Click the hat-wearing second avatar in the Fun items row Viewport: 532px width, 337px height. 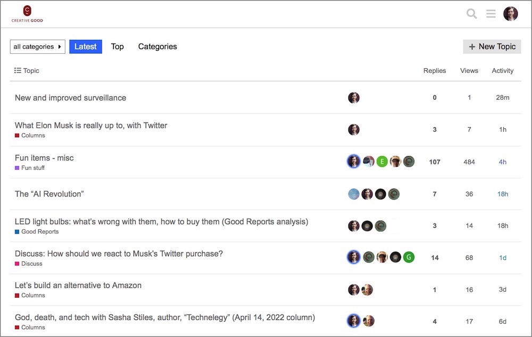(369, 161)
